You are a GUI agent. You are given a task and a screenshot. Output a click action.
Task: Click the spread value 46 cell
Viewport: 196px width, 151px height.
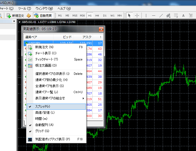coord(98,54)
